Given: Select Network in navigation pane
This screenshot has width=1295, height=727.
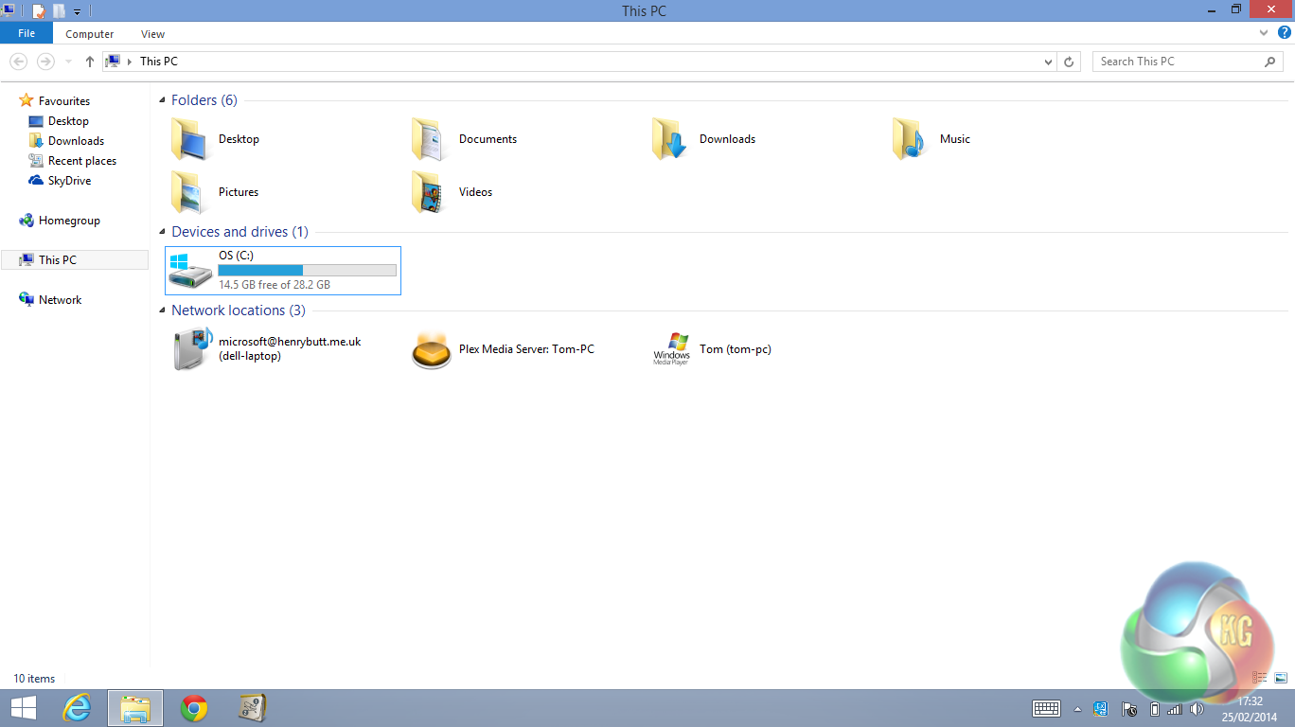Looking at the screenshot, I should click(60, 300).
